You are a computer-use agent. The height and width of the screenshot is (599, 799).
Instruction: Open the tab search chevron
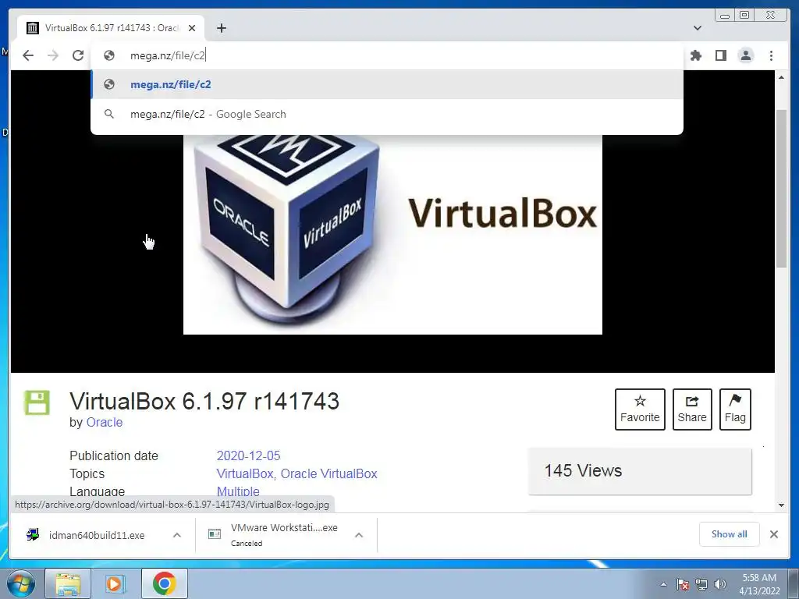698,28
